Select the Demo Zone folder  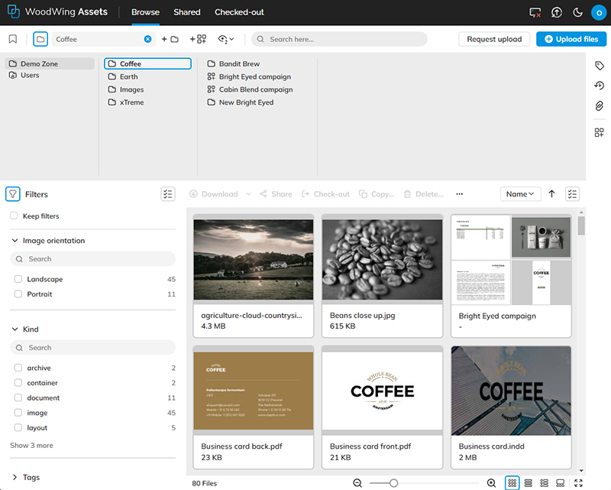point(50,63)
